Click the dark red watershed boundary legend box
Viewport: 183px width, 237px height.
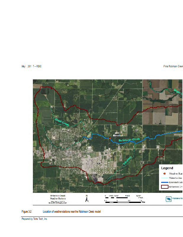(164, 187)
